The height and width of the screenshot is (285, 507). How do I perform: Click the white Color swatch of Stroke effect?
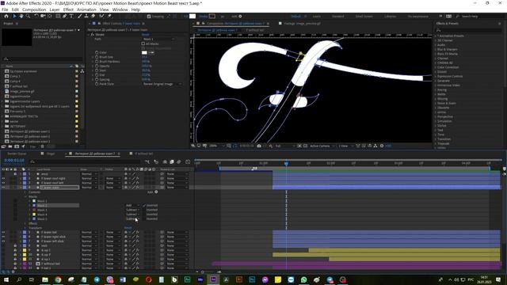point(144,52)
